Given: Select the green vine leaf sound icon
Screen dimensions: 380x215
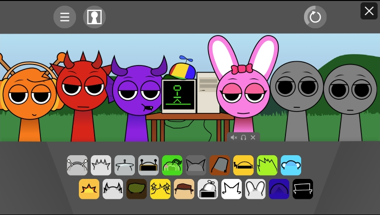Looking at the screenshot, I should point(172,165).
